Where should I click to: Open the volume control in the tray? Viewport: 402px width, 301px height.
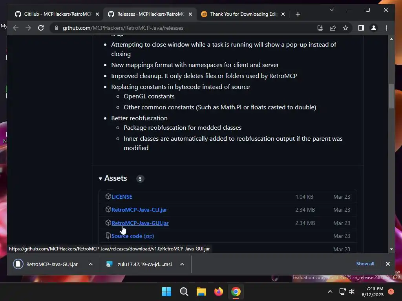click(x=352, y=292)
